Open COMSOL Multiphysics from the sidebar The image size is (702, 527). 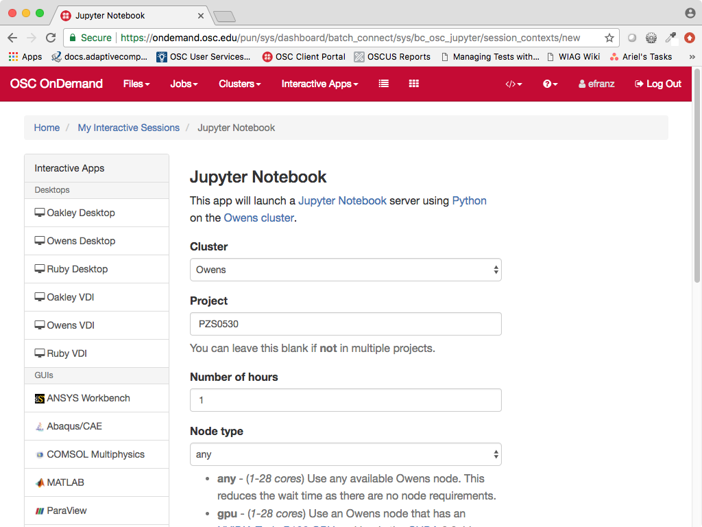tap(97, 454)
